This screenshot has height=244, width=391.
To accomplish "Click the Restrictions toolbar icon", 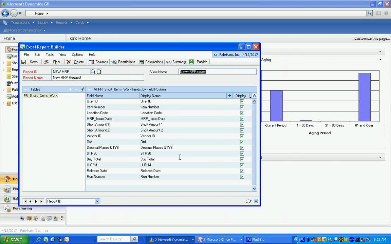I will 114,62.
